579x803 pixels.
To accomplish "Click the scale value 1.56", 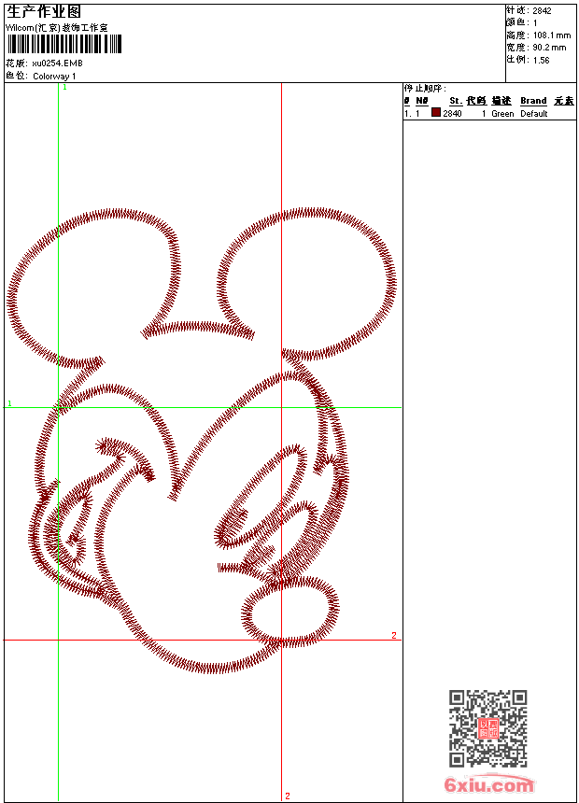I will (x=541, y=60).
